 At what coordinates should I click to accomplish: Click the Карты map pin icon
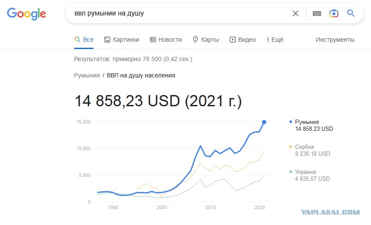click(x=195, y=40)
